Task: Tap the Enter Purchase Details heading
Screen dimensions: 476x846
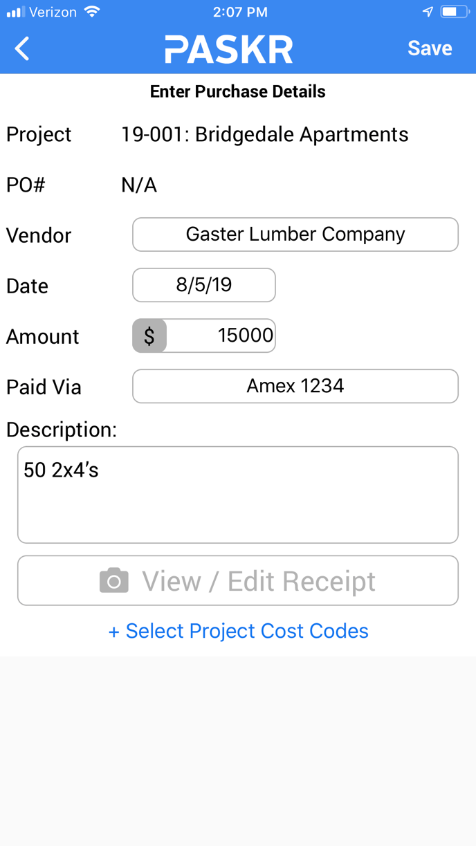Action: click(x=238, y=91)
